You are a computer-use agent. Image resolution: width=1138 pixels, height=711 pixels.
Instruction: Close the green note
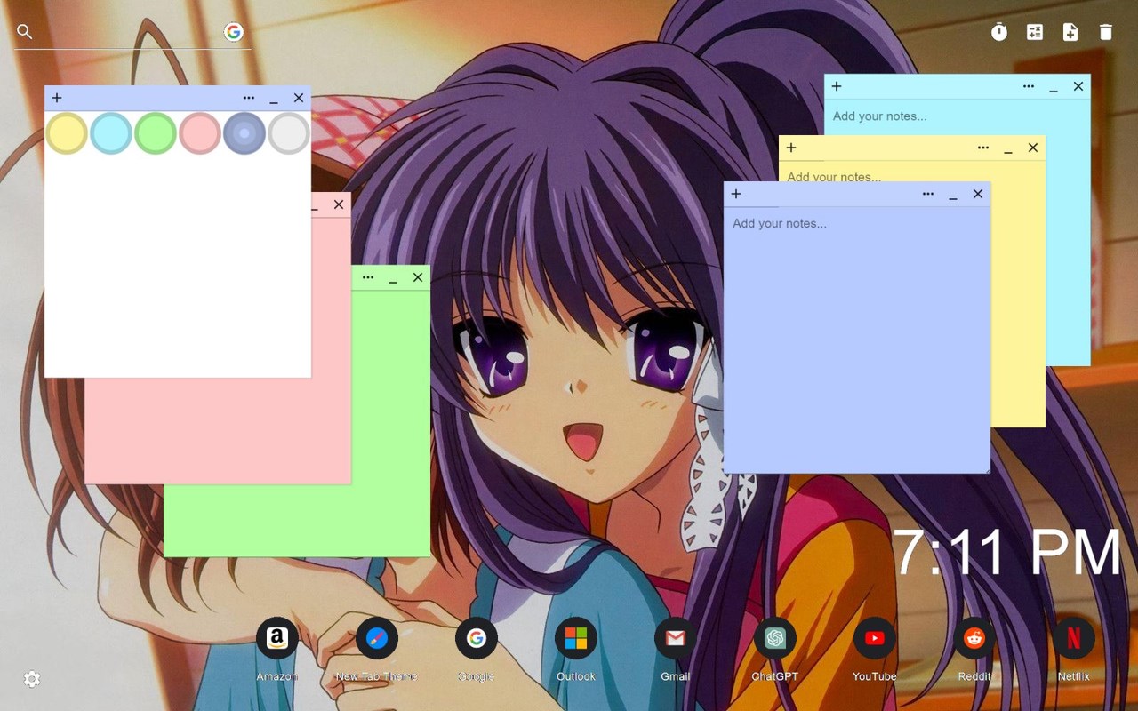tap(418, 277)
